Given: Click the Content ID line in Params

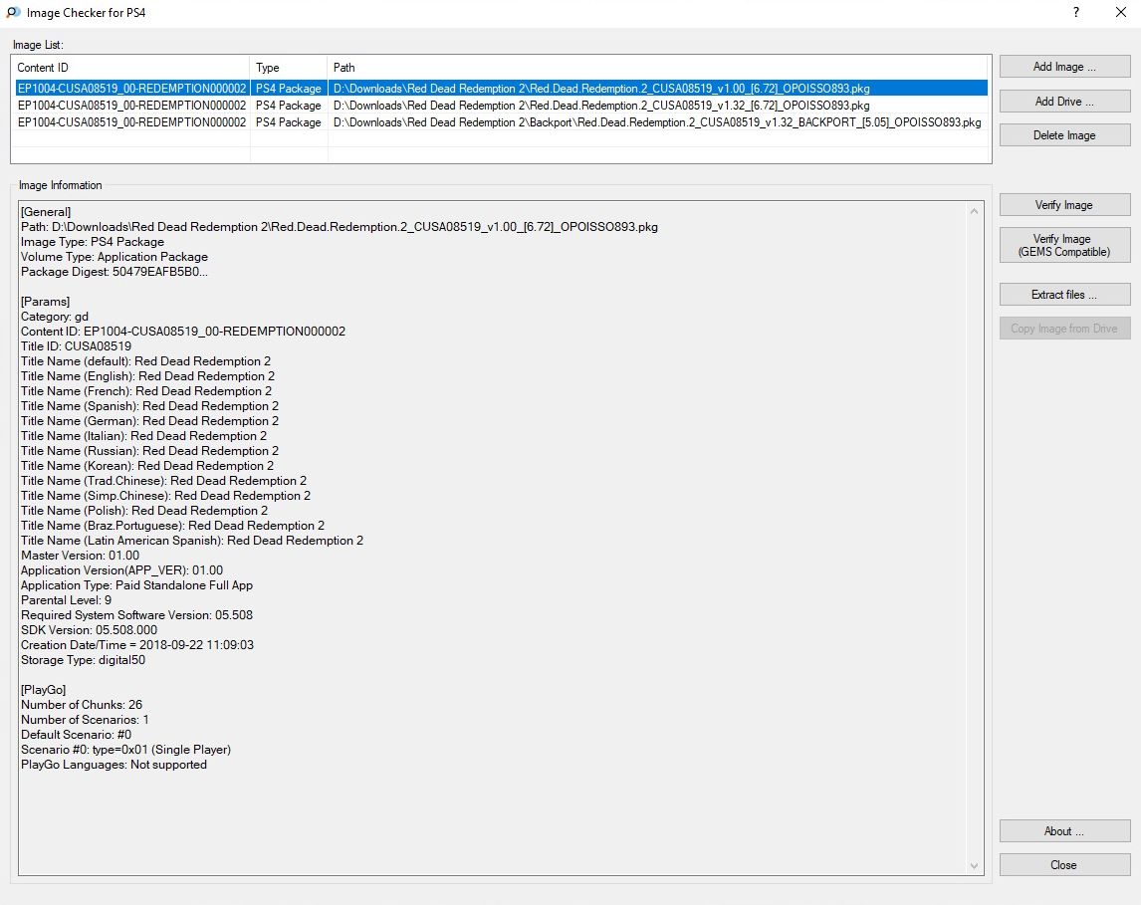Looking at the screenshot, I should (x=183, y=331).
